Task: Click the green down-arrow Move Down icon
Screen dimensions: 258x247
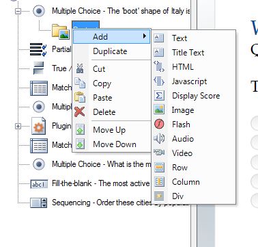Action: click(80, 144)
